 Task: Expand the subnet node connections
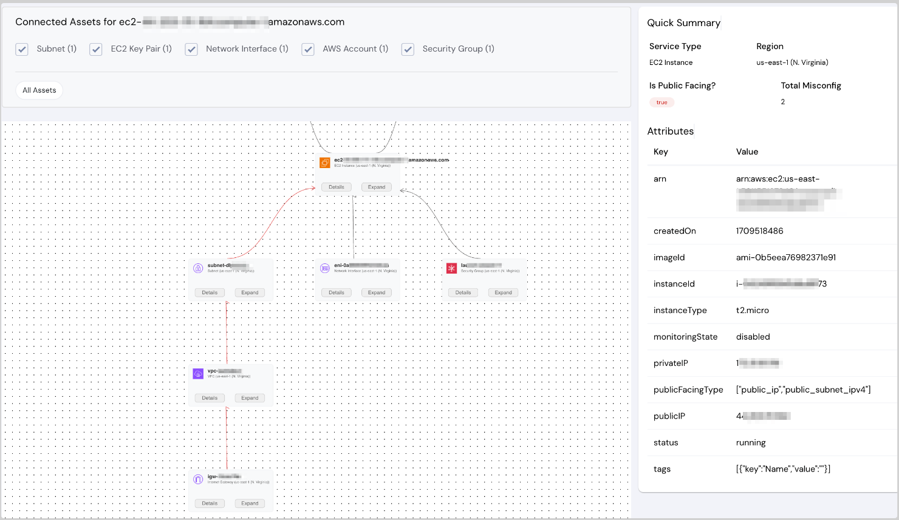[250, 292]
